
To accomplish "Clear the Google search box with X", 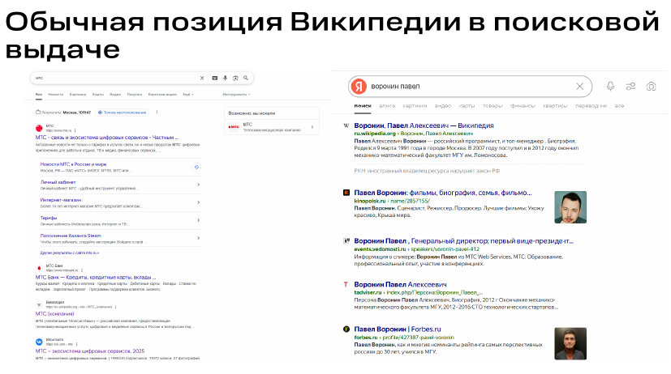I will [x=202, y=79].
